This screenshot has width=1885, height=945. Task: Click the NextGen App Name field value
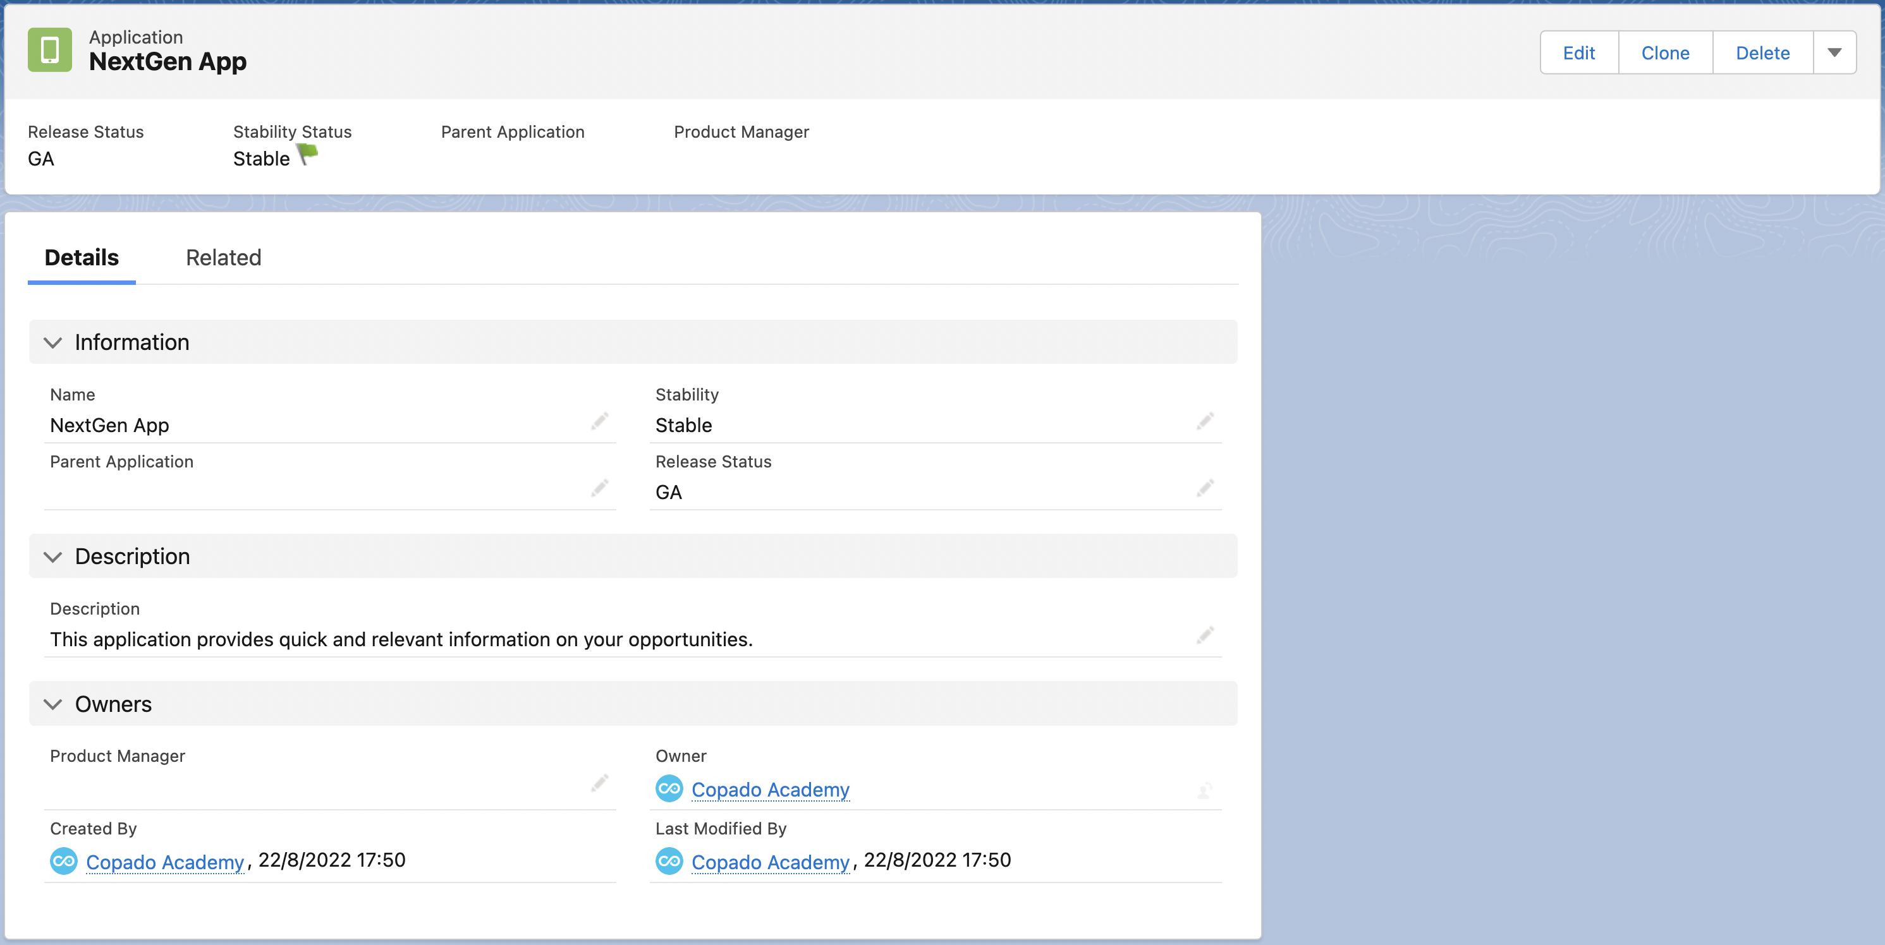109,425
